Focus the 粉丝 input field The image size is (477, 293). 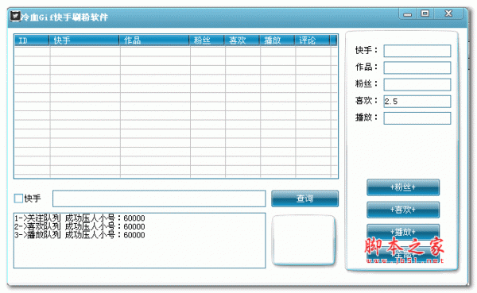point(417,84)
